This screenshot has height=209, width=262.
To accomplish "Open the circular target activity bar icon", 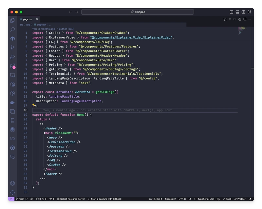I will pyautogui.click(x=12, y=148).
